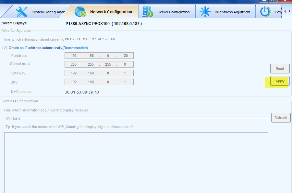Open the System Configuration tab
This screenshot has width=292, height=193.
point(48,12)
